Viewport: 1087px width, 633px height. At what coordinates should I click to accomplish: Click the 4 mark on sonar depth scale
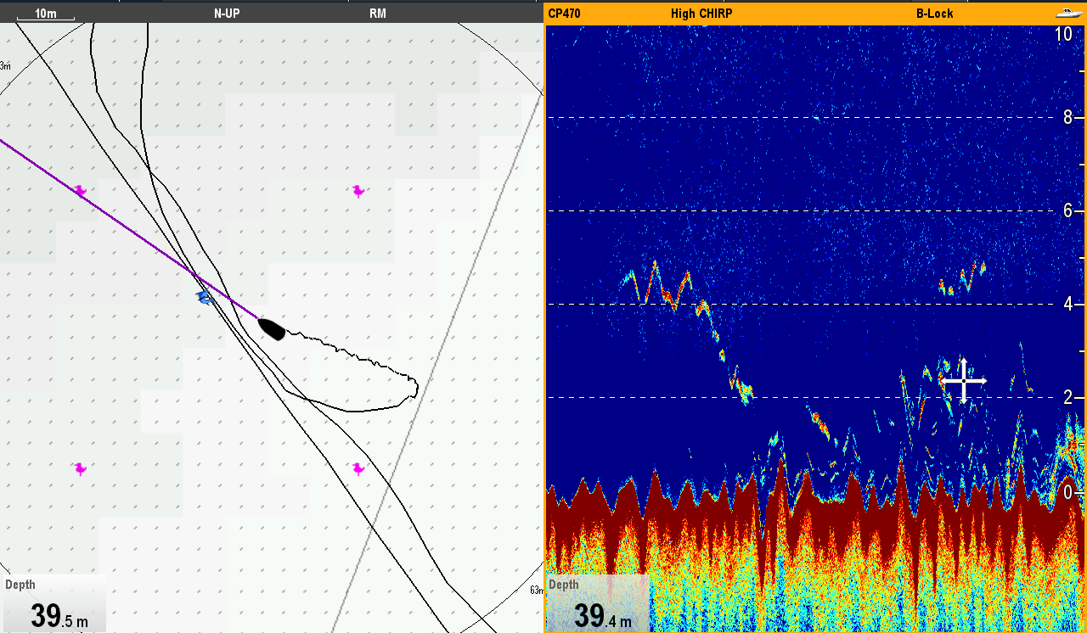click(1068, 304)
